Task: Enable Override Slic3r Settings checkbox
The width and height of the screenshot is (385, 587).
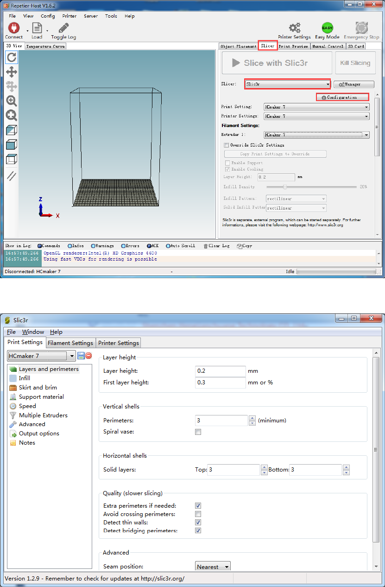Action: pos(227,145)
